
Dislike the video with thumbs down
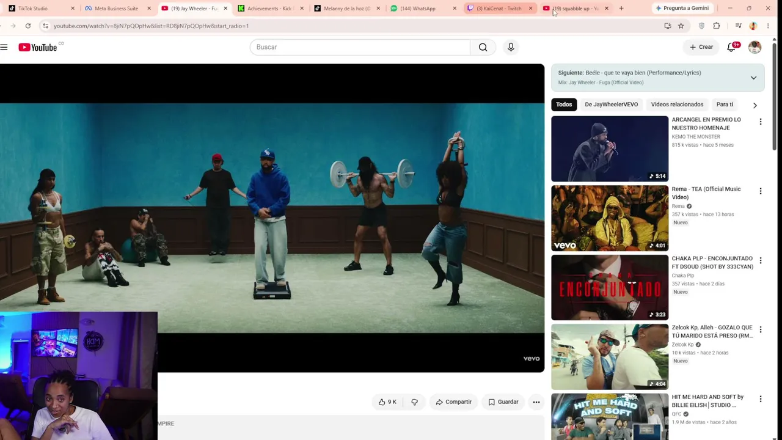pyautogui.click(x=415, y=402)
